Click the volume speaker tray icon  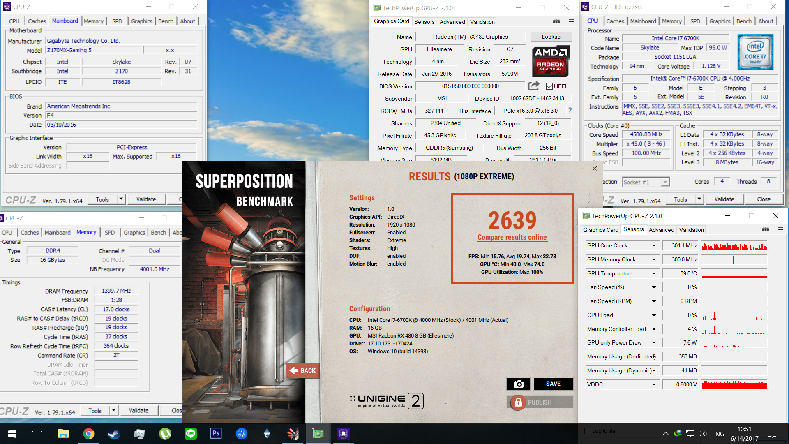coord(702,433)
